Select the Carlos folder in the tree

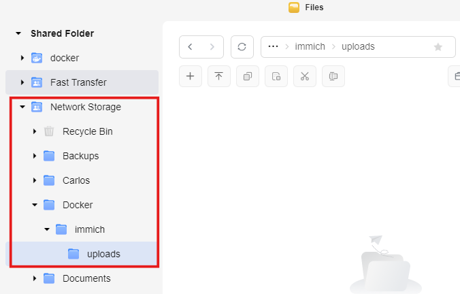coord(76,180)
